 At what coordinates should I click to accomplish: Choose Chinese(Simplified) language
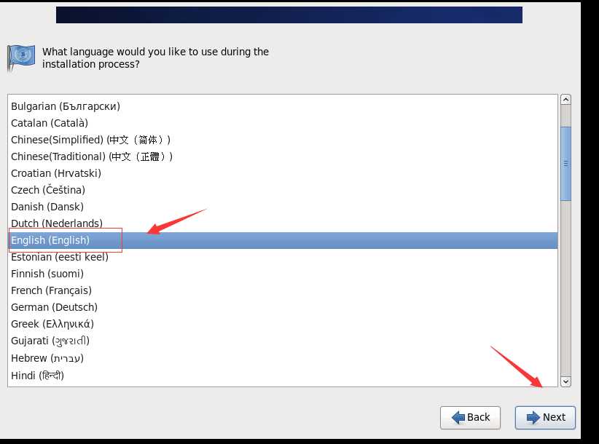point(282,140)
